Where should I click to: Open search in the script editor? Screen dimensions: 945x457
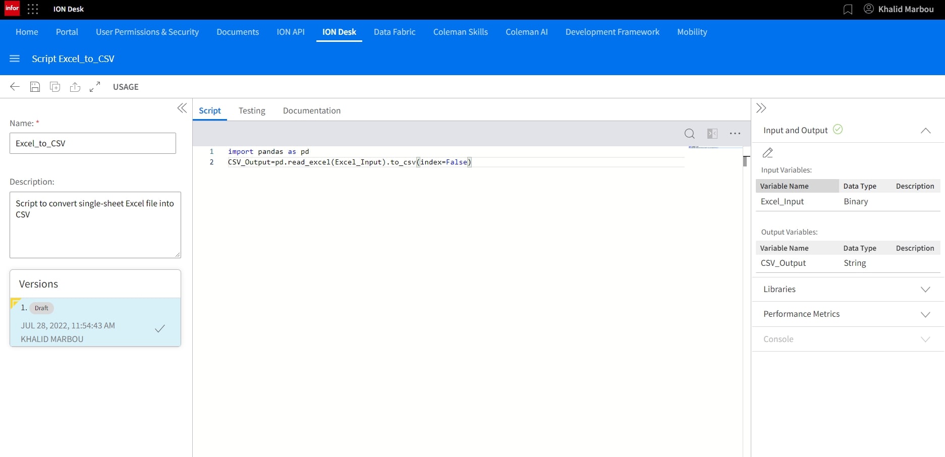pos(689,134)
